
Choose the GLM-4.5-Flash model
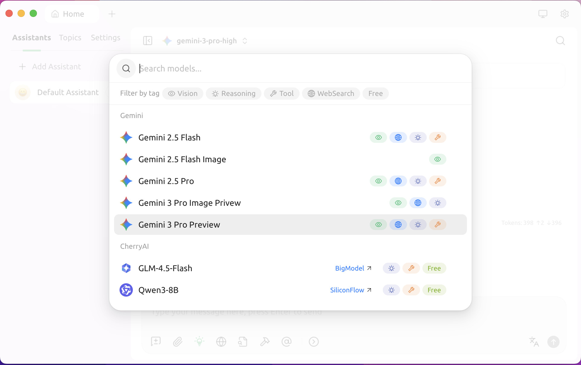[x=290, y=268]
